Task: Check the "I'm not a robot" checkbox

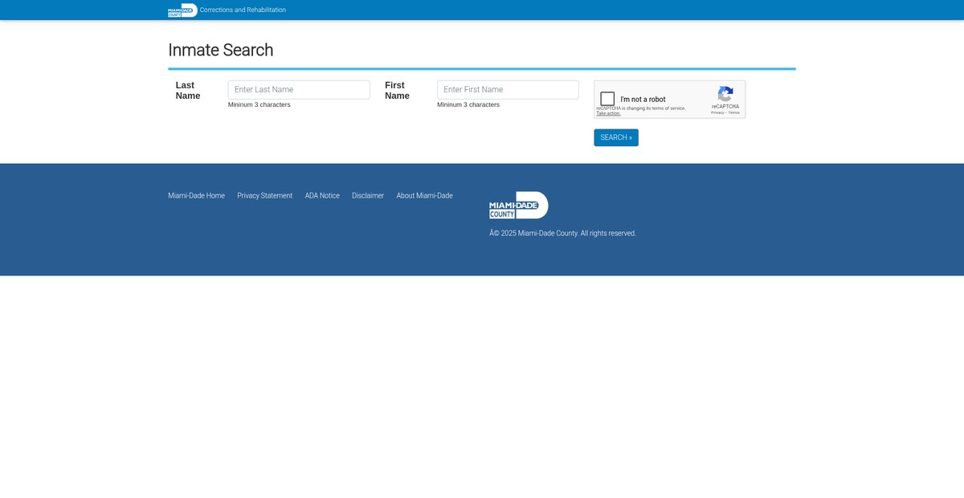Action: point(607,99)
